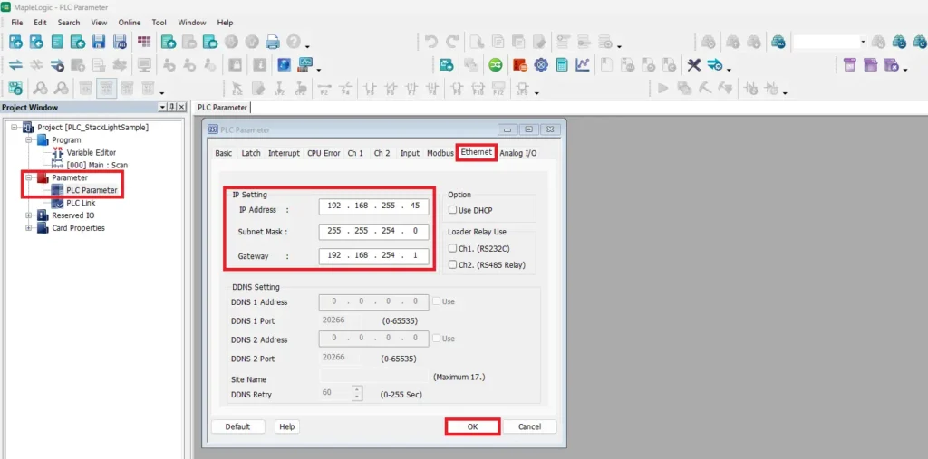The height and width of the screenshot is (459, 928).
Task: Click the Subnet Mask input field
Action: pos(373,231)
